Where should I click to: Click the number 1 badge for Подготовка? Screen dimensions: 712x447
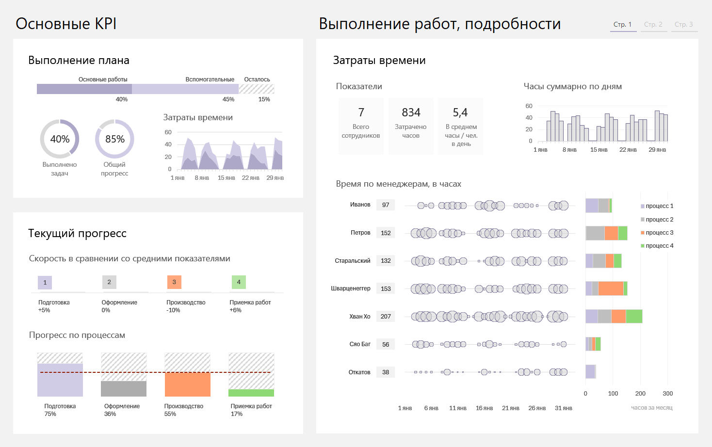point(45,282)
